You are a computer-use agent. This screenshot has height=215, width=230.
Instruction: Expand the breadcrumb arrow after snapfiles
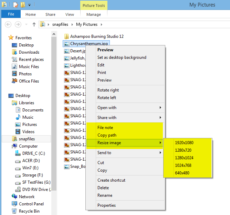(x=72, y=24)
